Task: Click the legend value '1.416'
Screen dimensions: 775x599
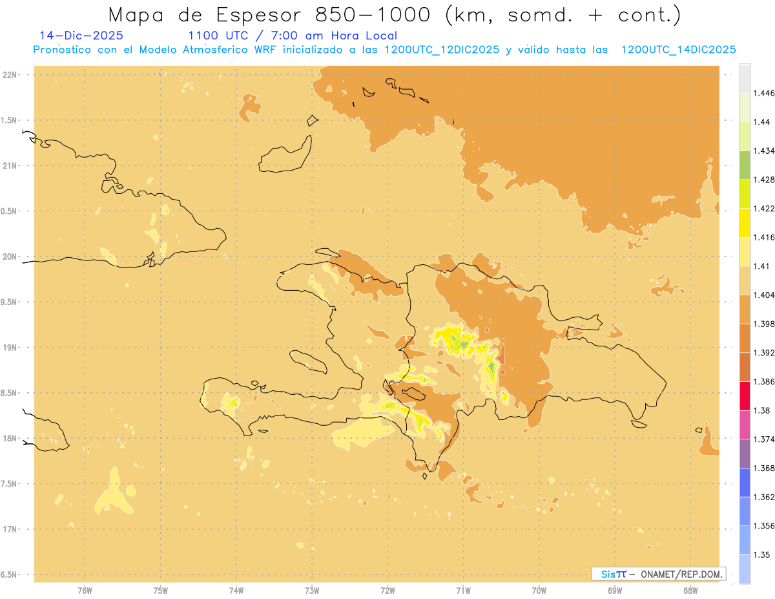Action: pyautogui.click(x=765, y=237)
